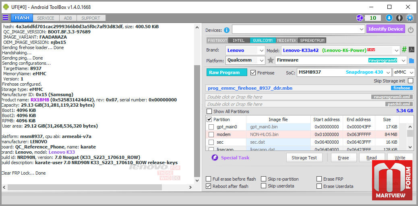Click the favorite star icon beside Firmware

coord(271,60)
